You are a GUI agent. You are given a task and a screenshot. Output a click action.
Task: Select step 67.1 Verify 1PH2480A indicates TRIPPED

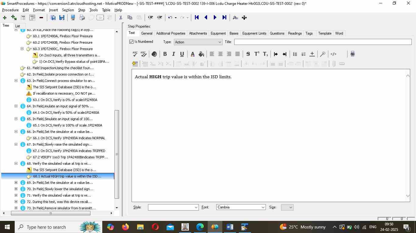[x=69, y=151]
